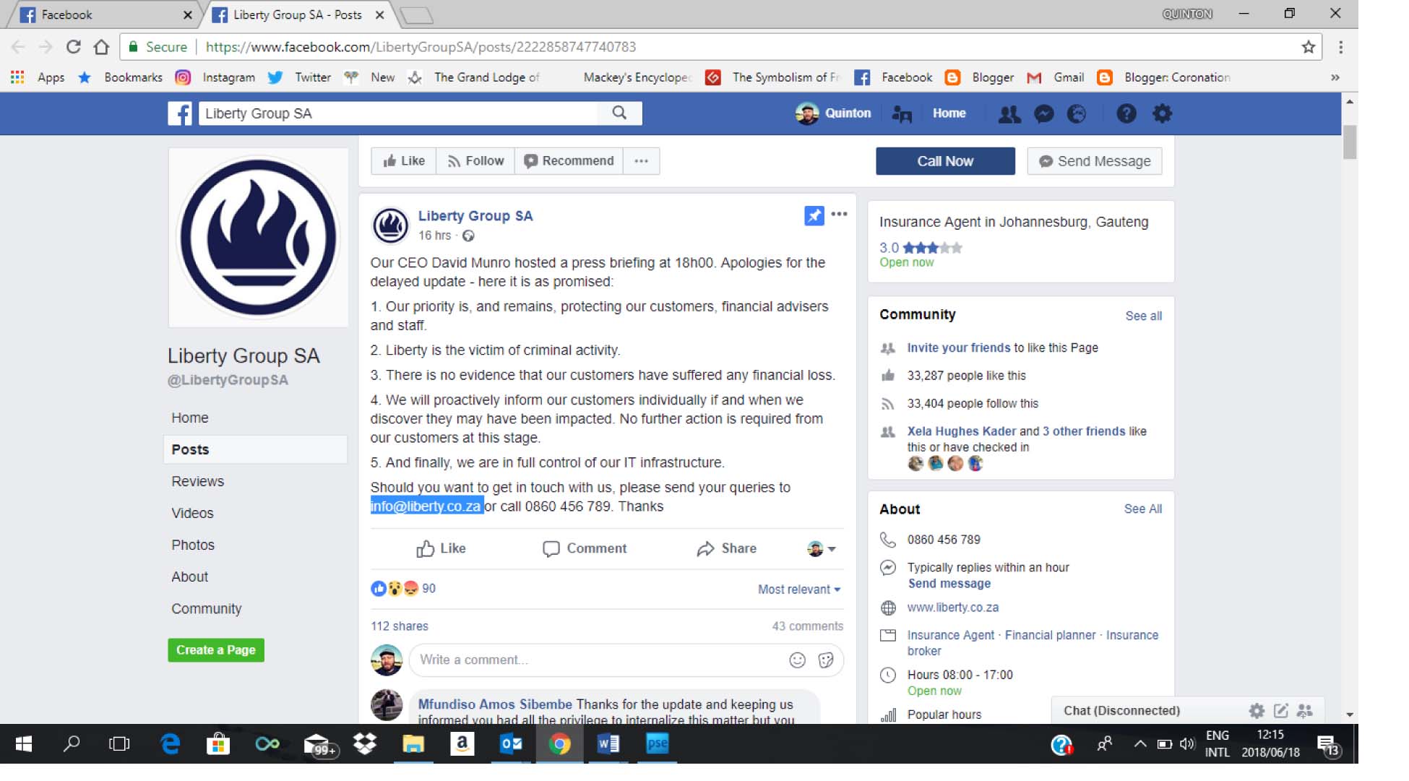Image resolution: width=1409 pixels, height=781 pixels.
Task: Click the emoji smiley in comment box
Action: coord(797,660)
